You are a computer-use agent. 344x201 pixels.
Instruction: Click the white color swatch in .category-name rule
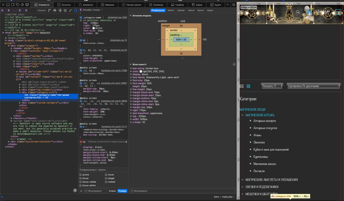point(94,28)
